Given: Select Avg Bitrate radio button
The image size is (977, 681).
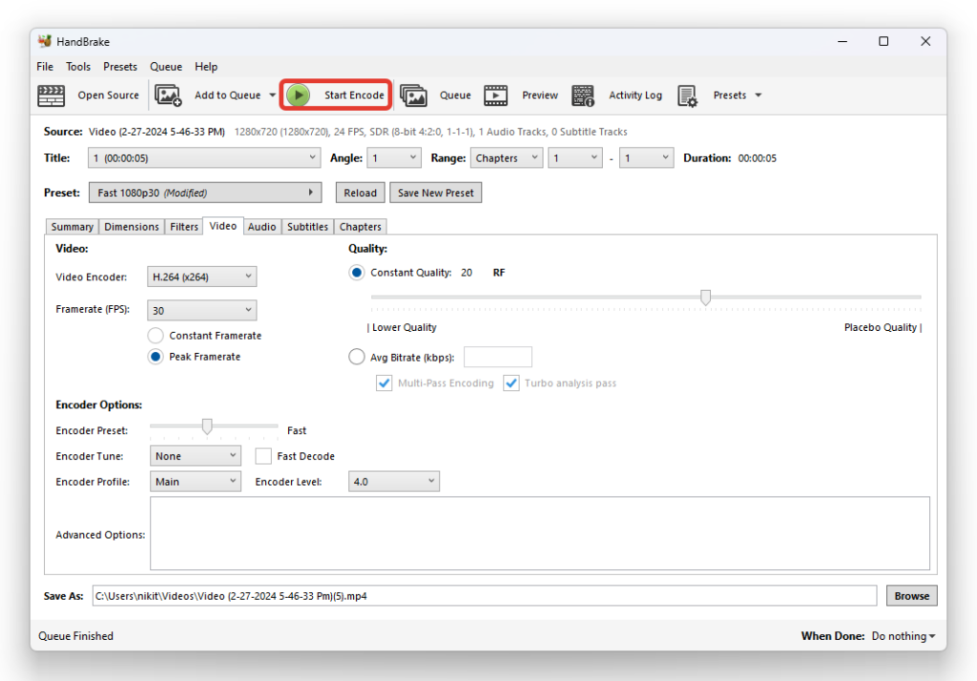Looking at the screenshot, I should click(357, 357).
